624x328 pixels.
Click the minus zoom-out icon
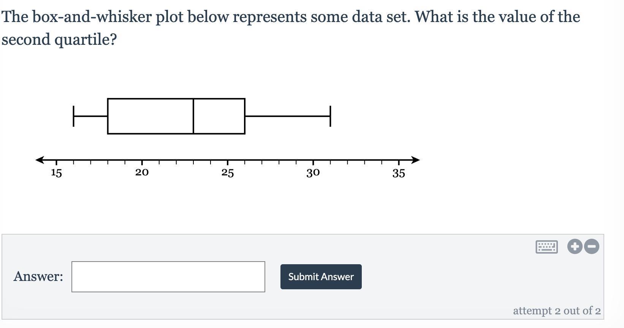[x=592, y=246]
